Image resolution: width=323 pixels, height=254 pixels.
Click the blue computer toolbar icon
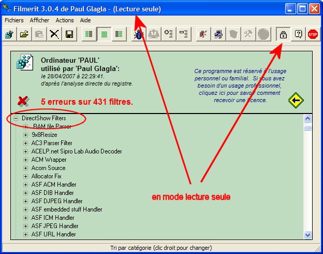tap(218, 34)
